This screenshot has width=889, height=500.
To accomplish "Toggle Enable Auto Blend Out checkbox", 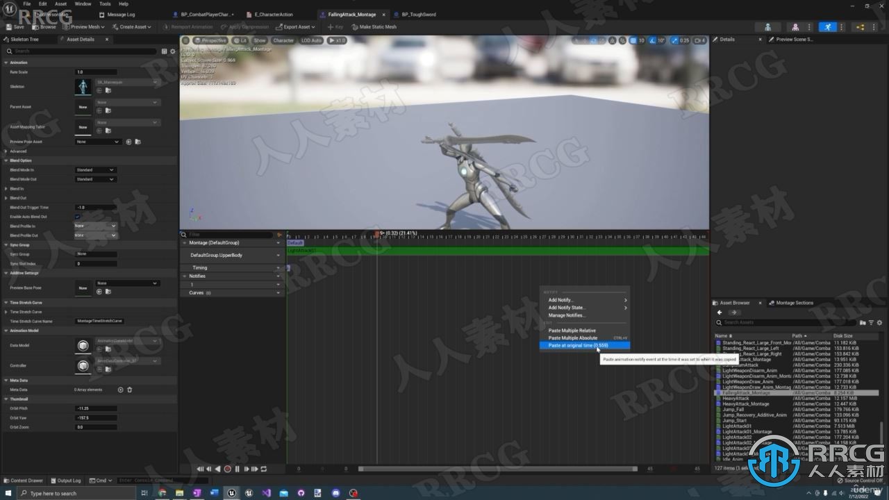I will (x=77, y=217).
